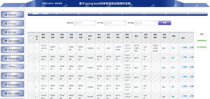
Task: Click the purple 查询 search button
Action: click(x=165, y=23)
